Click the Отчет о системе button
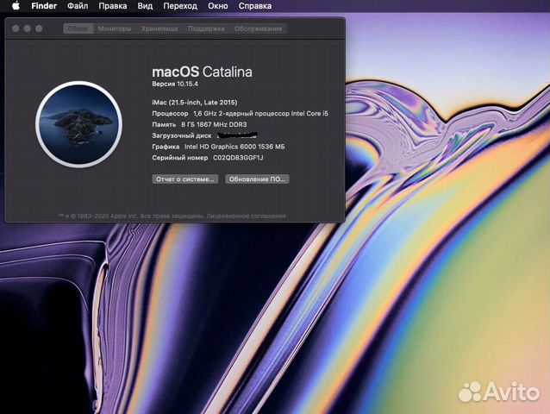 click(x=185, y=179)
